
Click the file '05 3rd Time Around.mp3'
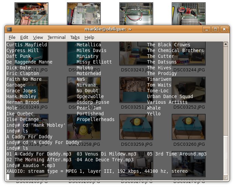click(177, 154)
